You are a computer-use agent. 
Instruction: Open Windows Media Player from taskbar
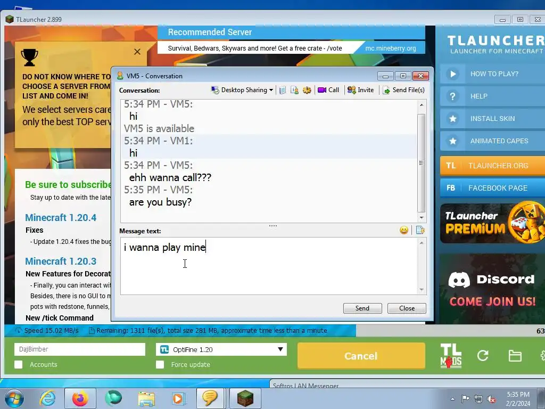(179, 398)
